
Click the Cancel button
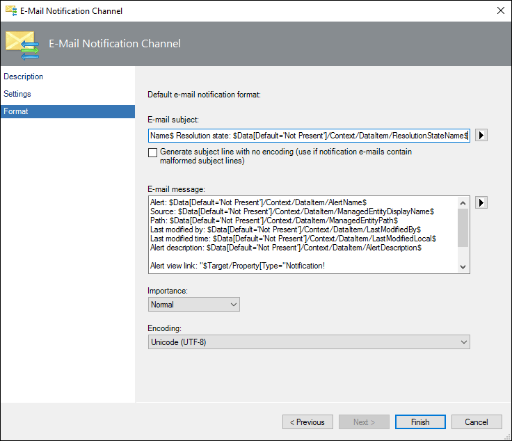pyautogui.click(x=477, y=422)
